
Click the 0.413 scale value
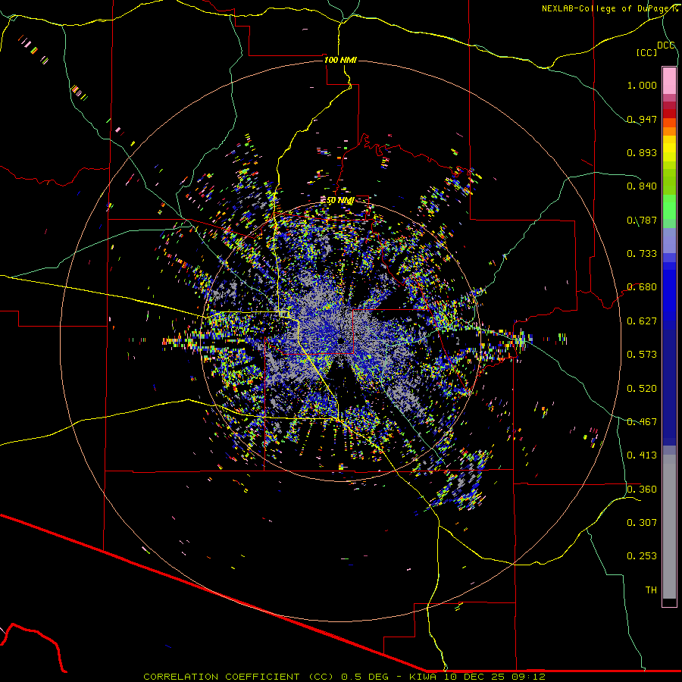[642, 455]
